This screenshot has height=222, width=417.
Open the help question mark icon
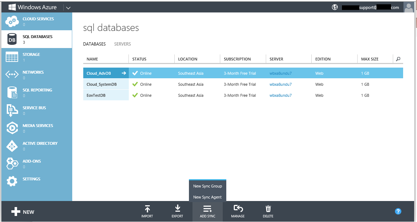point(398,211)
